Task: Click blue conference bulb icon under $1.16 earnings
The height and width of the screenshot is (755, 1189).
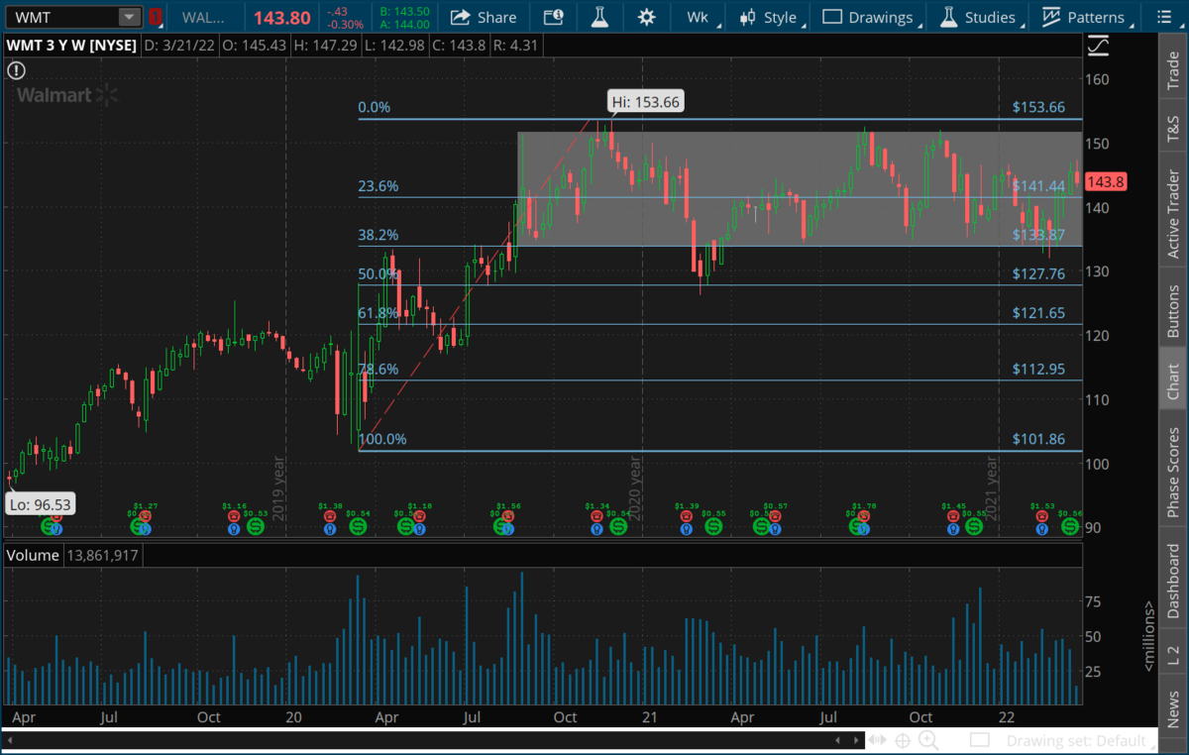Action: (x=234, y=528)
